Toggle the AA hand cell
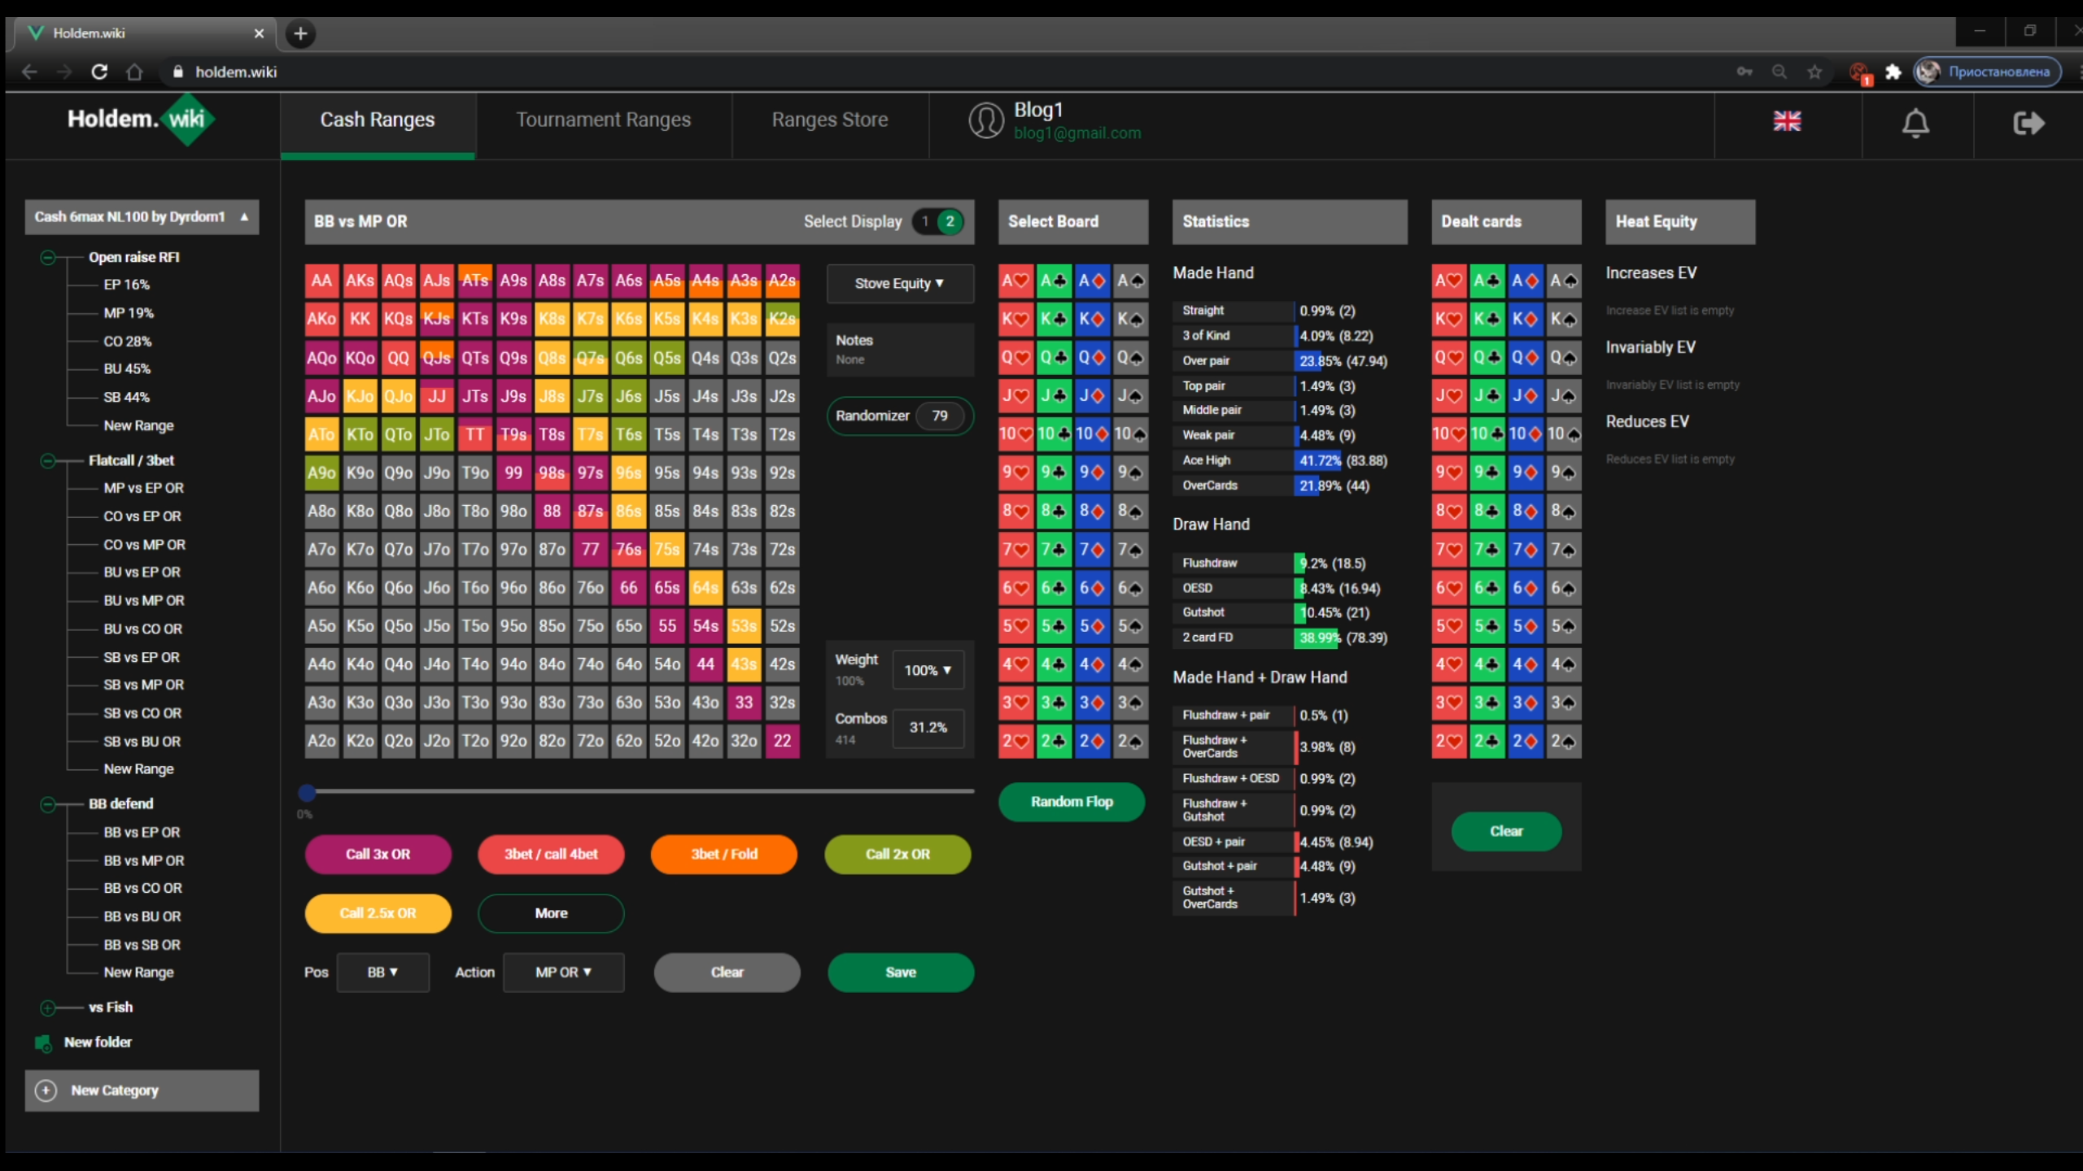 321,281
